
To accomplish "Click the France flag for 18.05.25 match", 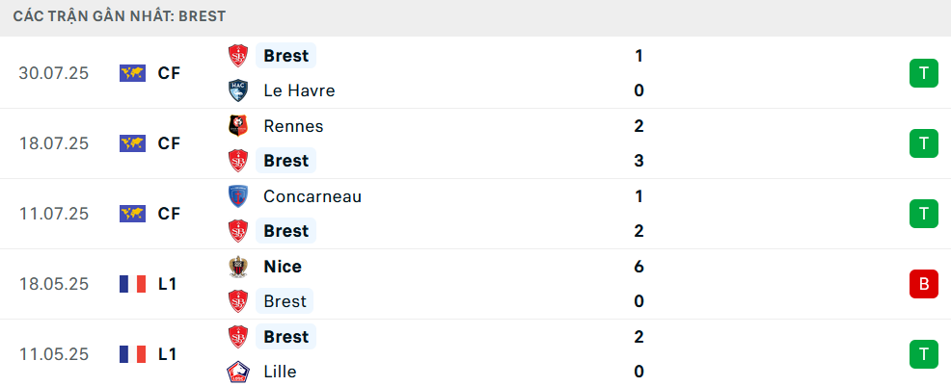I will 132,284.
